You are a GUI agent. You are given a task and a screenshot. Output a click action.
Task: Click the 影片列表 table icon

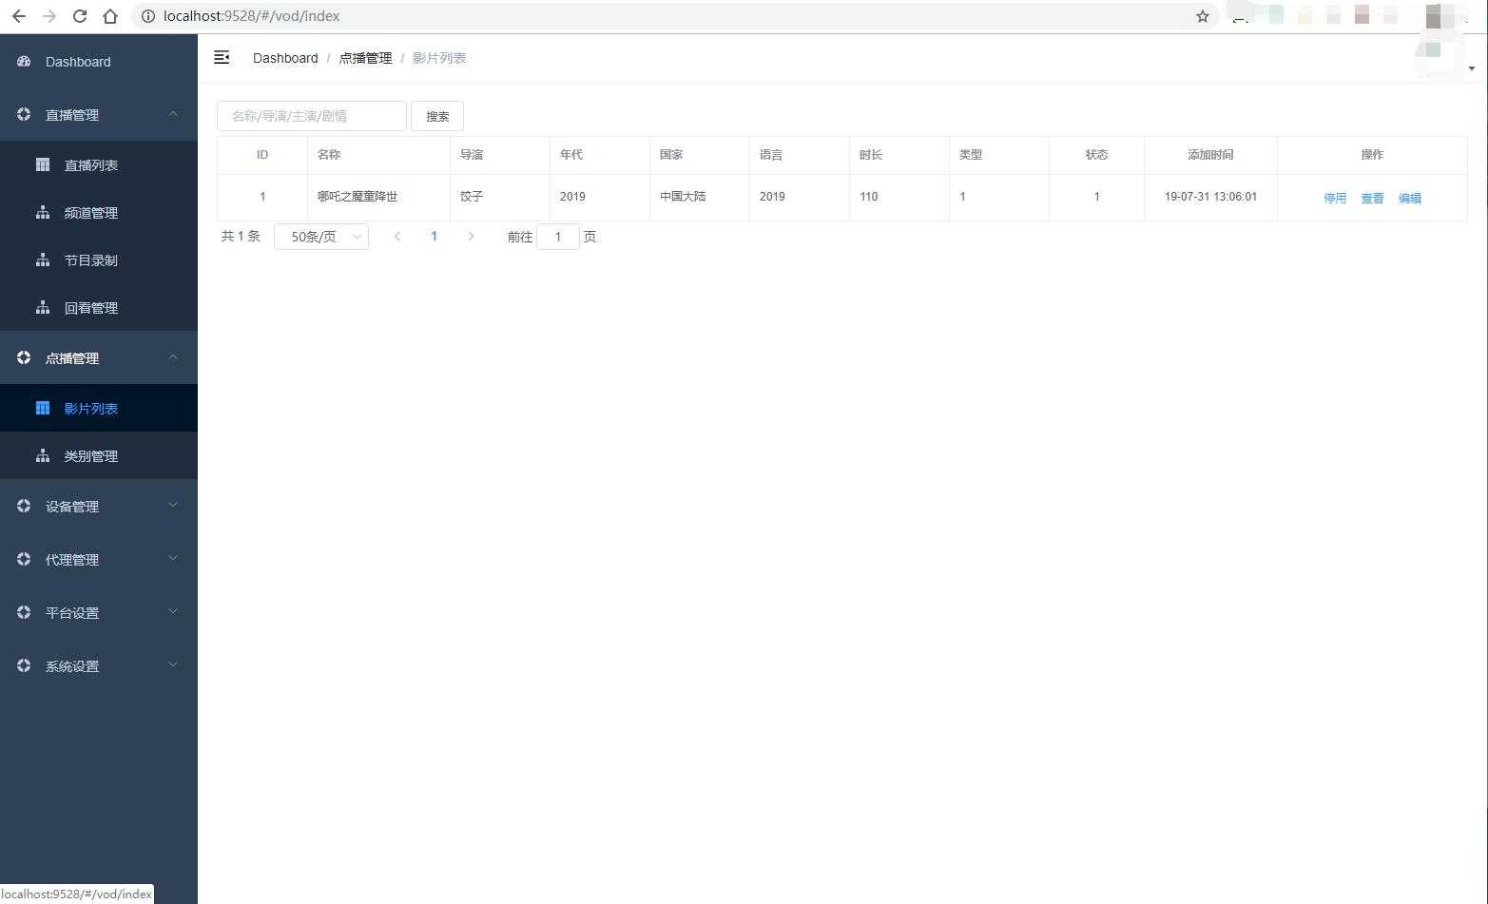pos(43,408)
